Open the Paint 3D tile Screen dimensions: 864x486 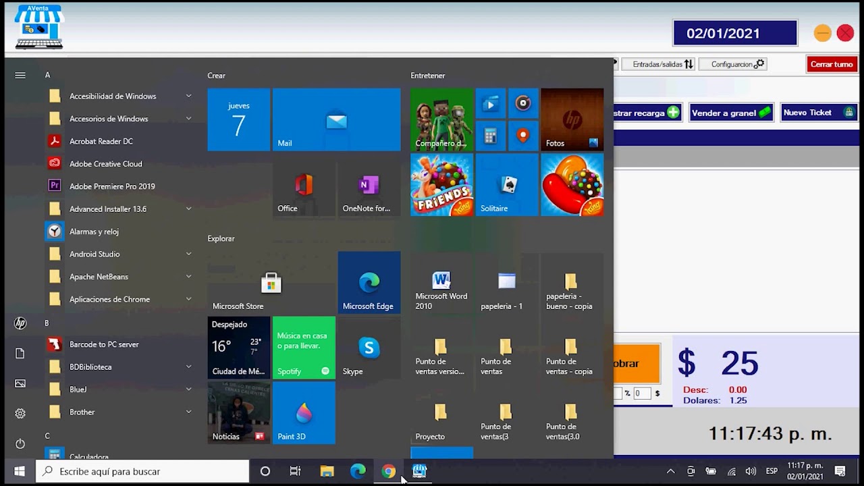tap(304, 413)
